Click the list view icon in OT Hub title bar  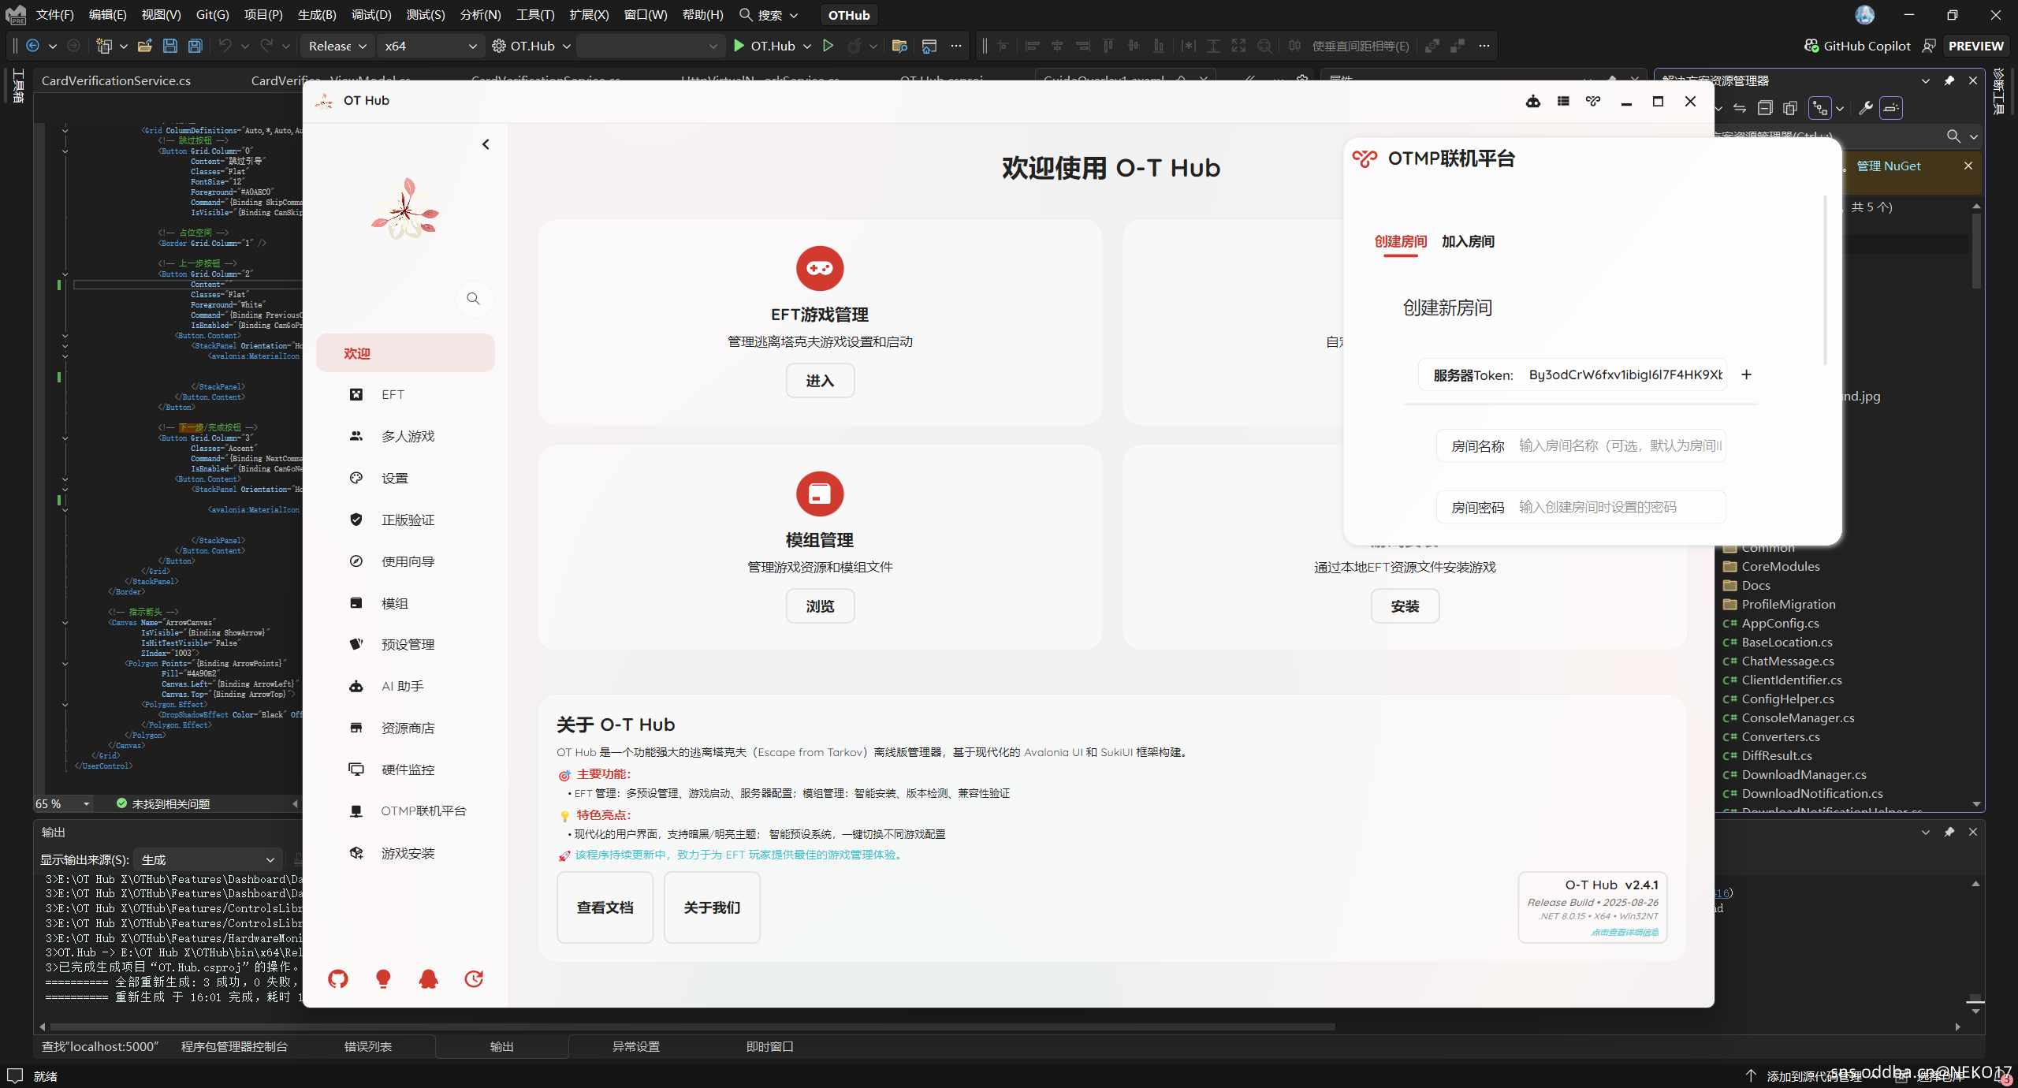click(1563, 101)
